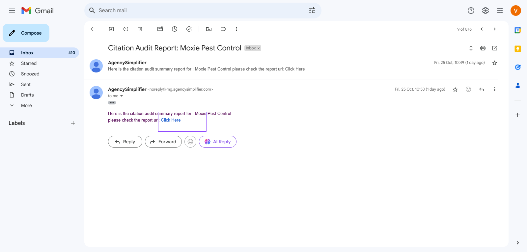Star the 10:53 AgencySimplifier message
The width and height of the screenshot is (527, 252).
(455, 90)
